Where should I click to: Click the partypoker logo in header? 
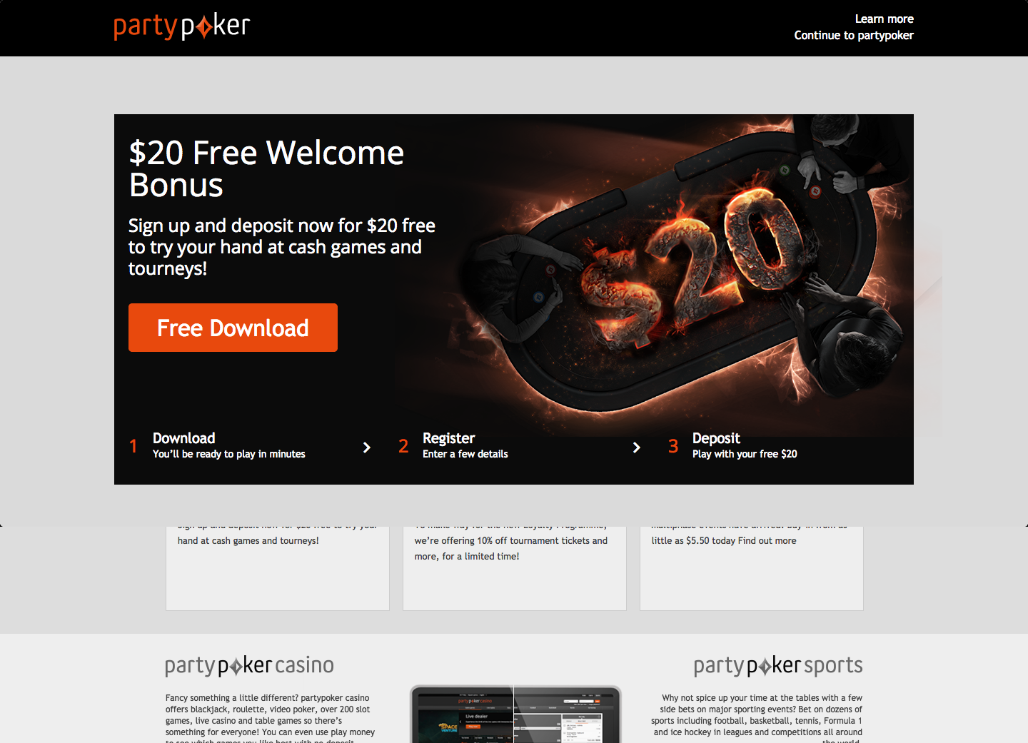point(181,26)
